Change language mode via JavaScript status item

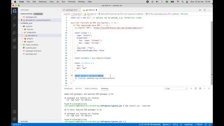tap(188, 125)
